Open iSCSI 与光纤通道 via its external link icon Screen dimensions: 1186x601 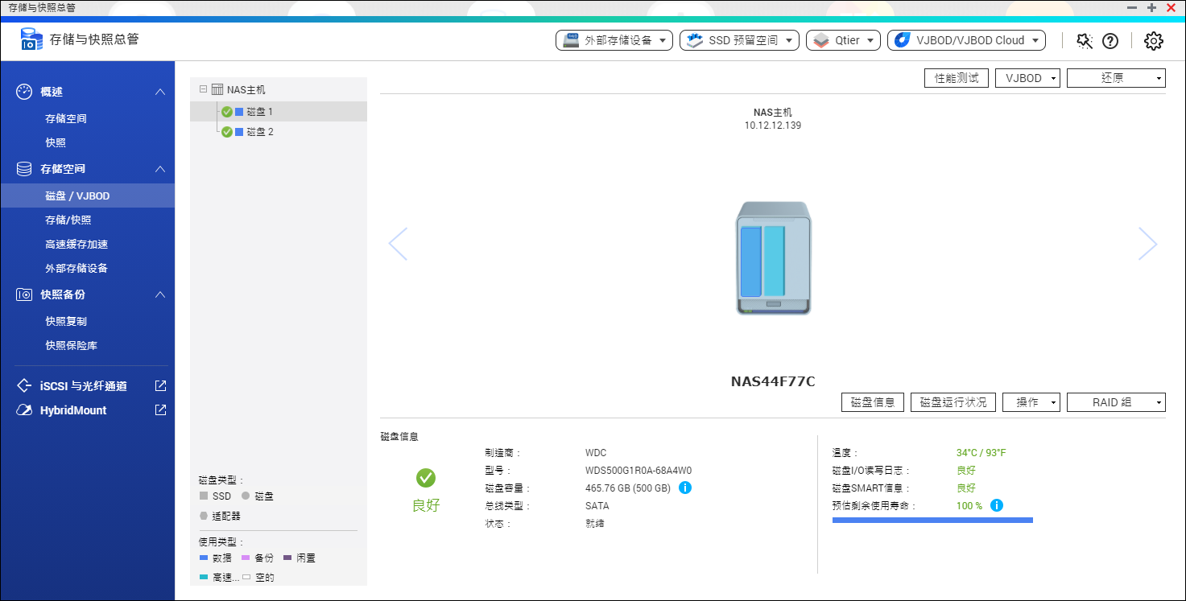(x=160, y=385)
